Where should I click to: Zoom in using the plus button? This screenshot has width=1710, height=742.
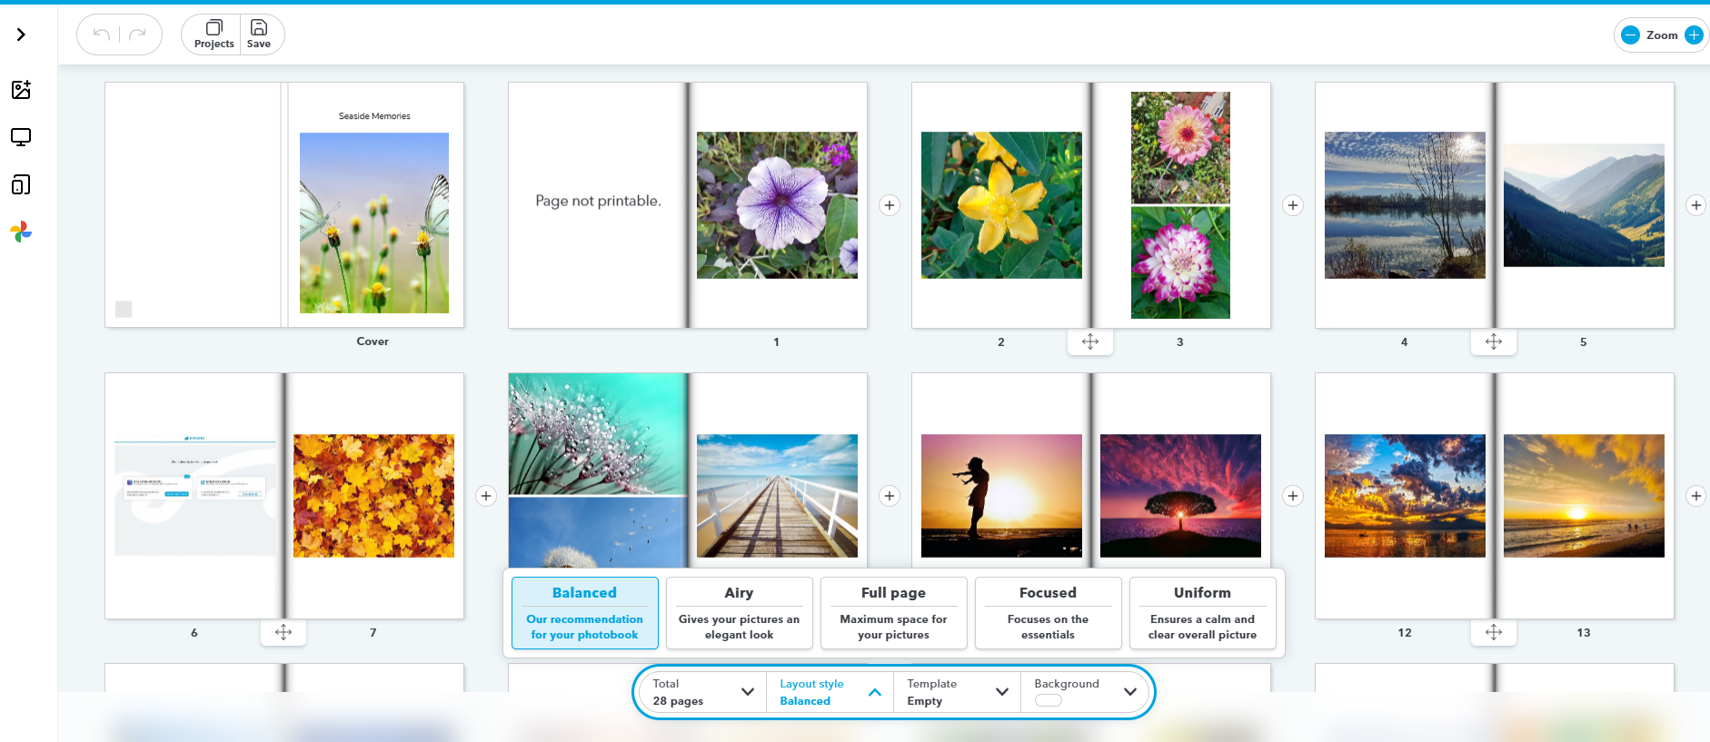pyautogui.click(x=1694, y=35)
